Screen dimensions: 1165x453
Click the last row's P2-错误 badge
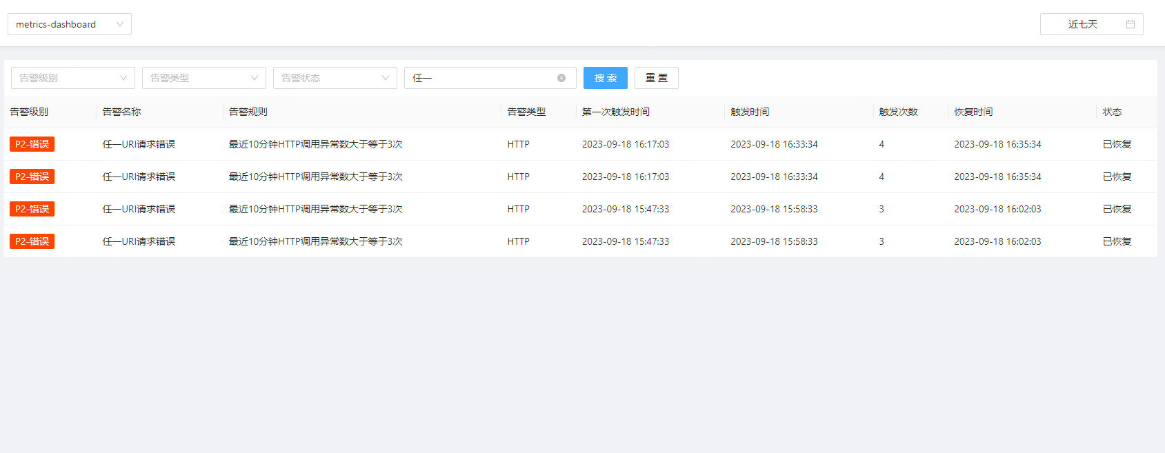[32, 241]
